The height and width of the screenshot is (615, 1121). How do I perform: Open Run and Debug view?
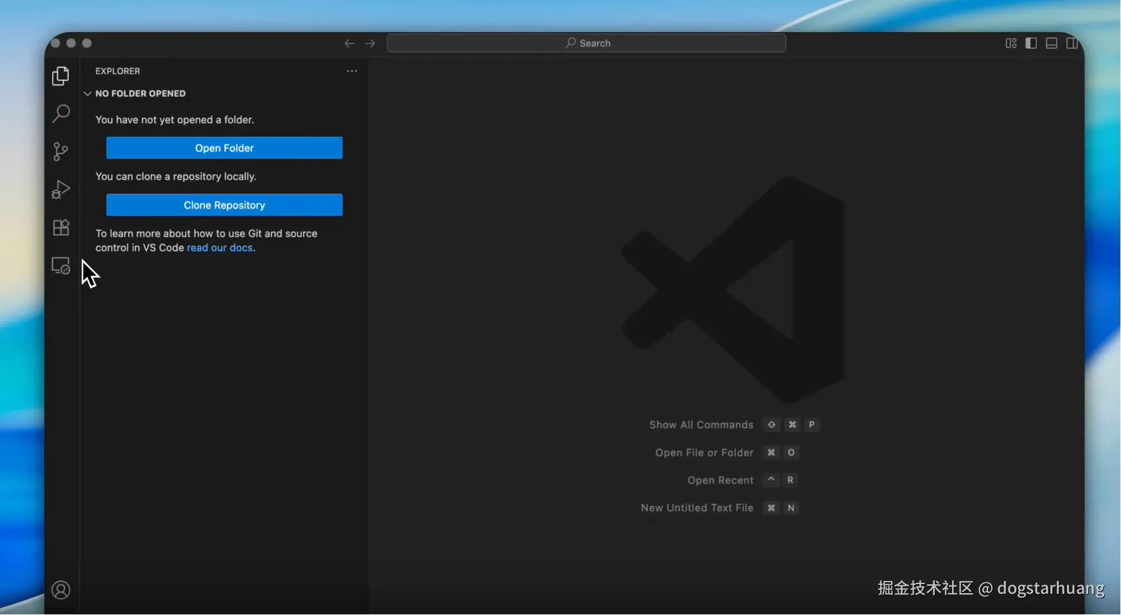61,189
